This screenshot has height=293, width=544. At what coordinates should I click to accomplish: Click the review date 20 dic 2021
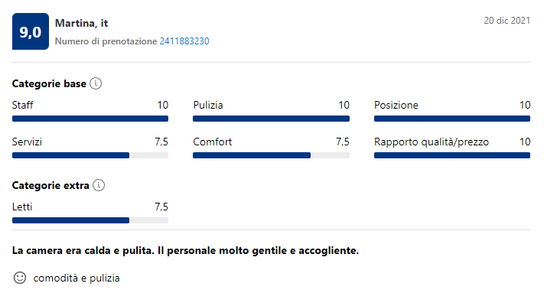pos(507,21)
